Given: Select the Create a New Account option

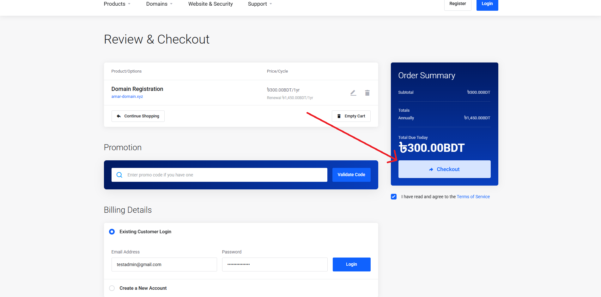Looking at the screenshot, I should click(112, 288).
